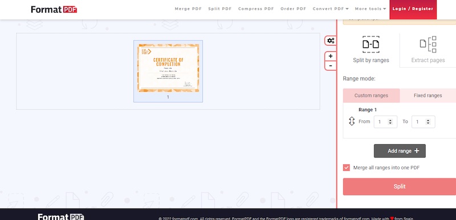Click the Range 1 heading

pyautogui.click(x=368, y=109)
